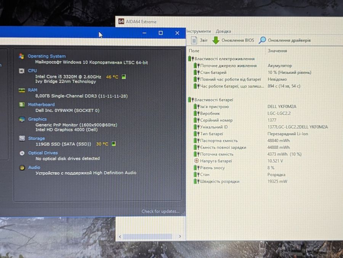Select the Властивості електроживлення group row

(x=221, y=59)
